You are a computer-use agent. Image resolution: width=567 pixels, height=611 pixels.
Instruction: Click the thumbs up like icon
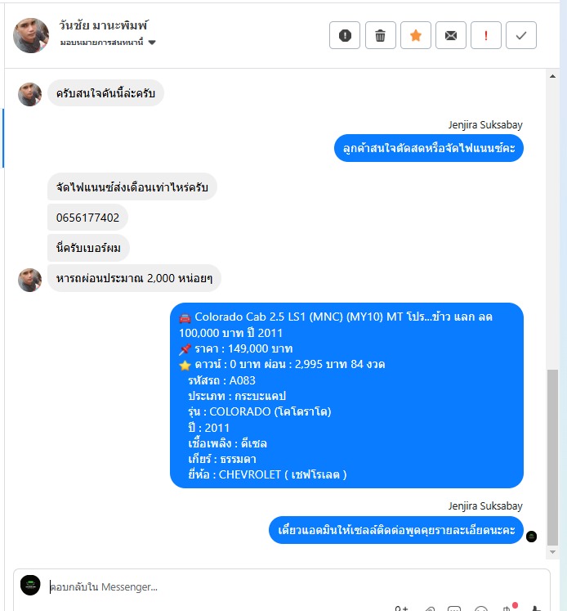coord(536,609)
